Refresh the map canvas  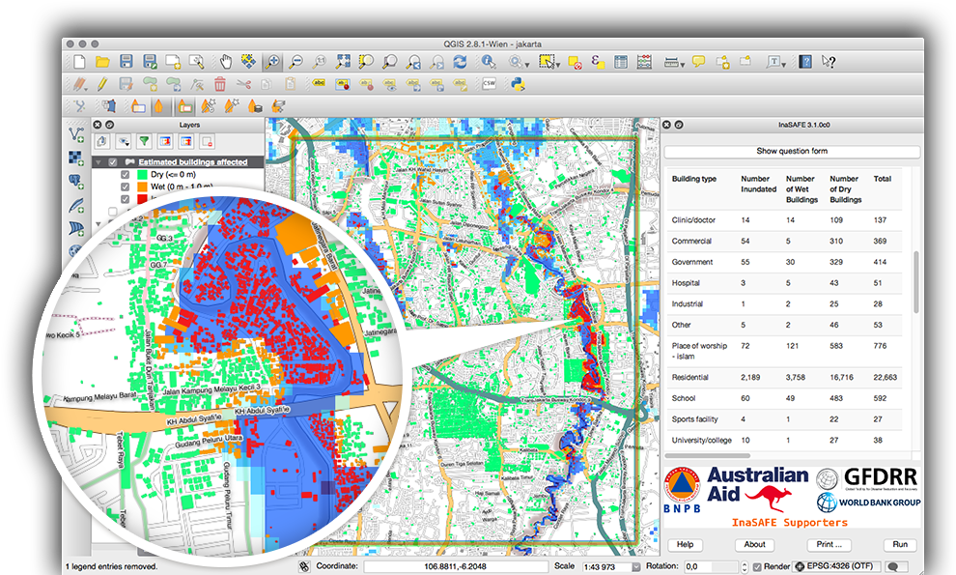(459, 63)
